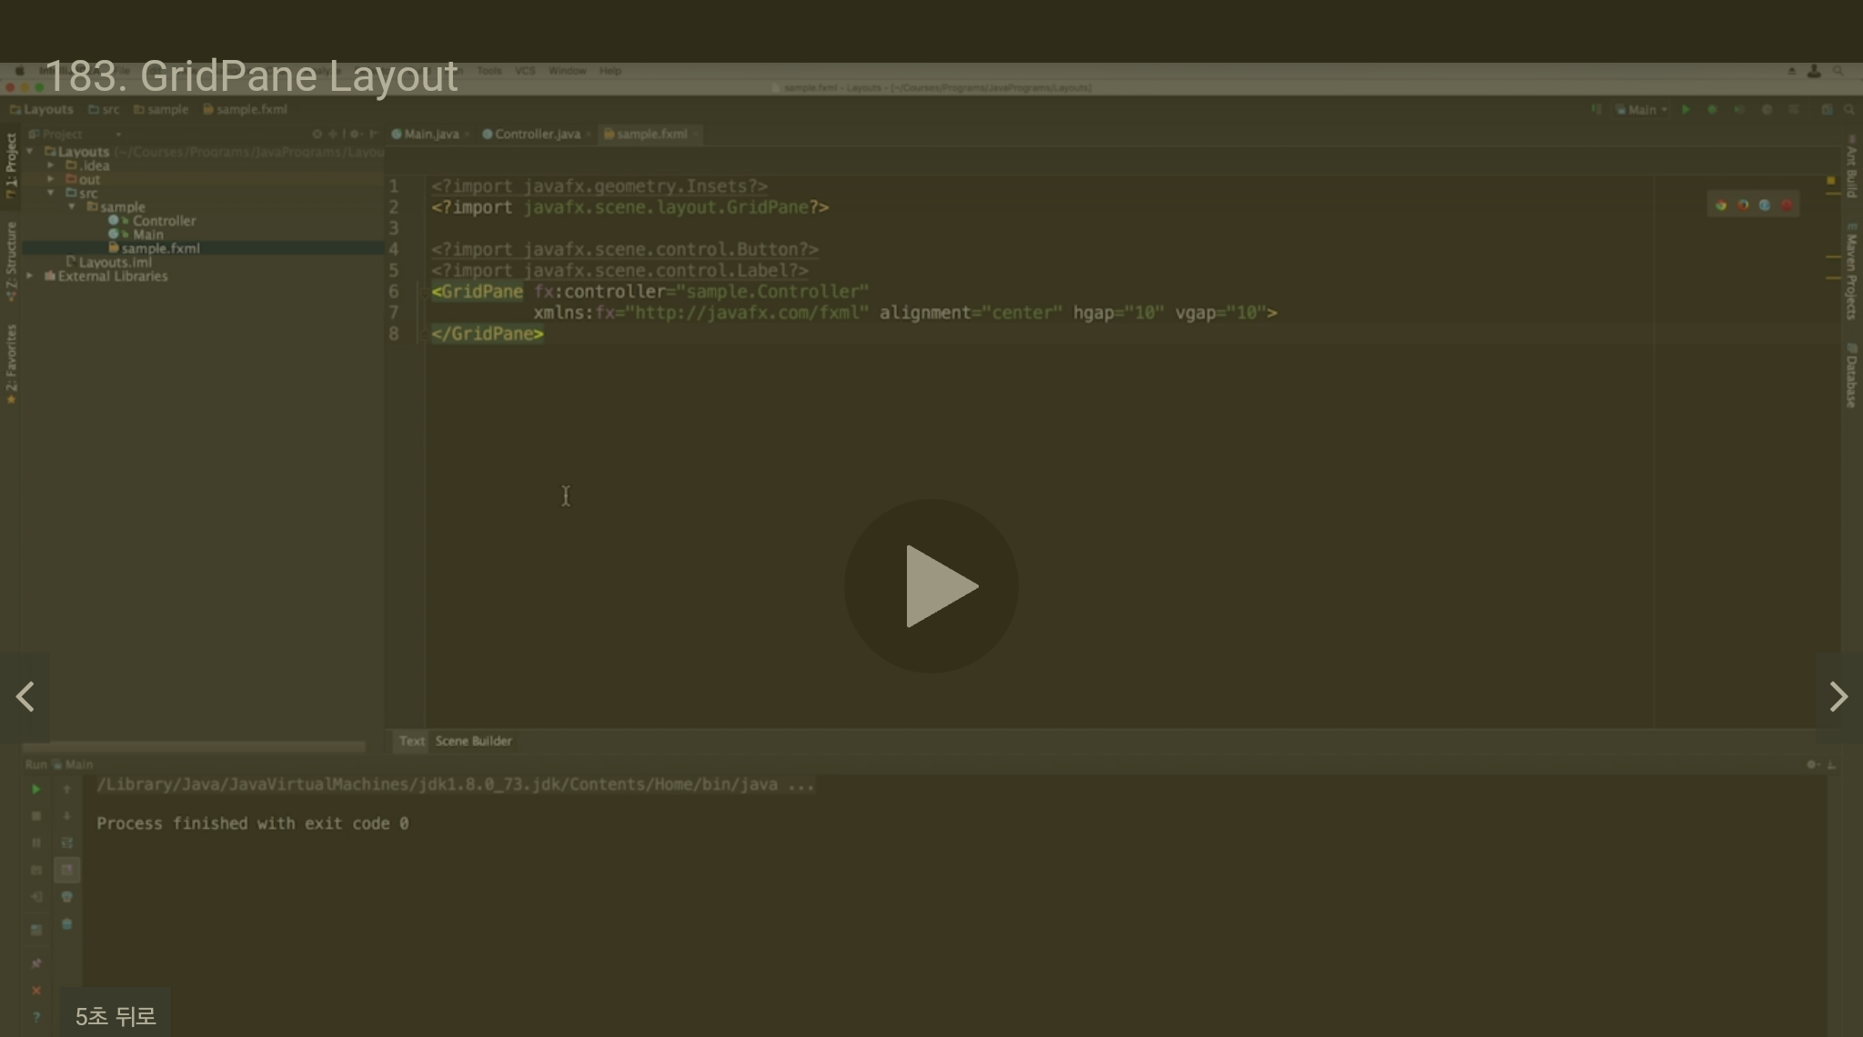This screenshot has width=1863, height=1037.
Task: Open the Main run configuration dropdown
Action: tap(1642, 110)
